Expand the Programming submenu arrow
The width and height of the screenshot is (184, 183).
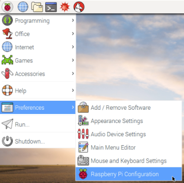[x=73, y=20]
